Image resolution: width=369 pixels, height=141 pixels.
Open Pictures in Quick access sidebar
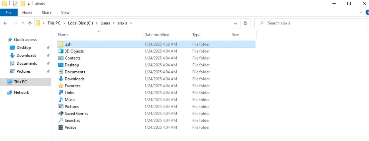24,71
